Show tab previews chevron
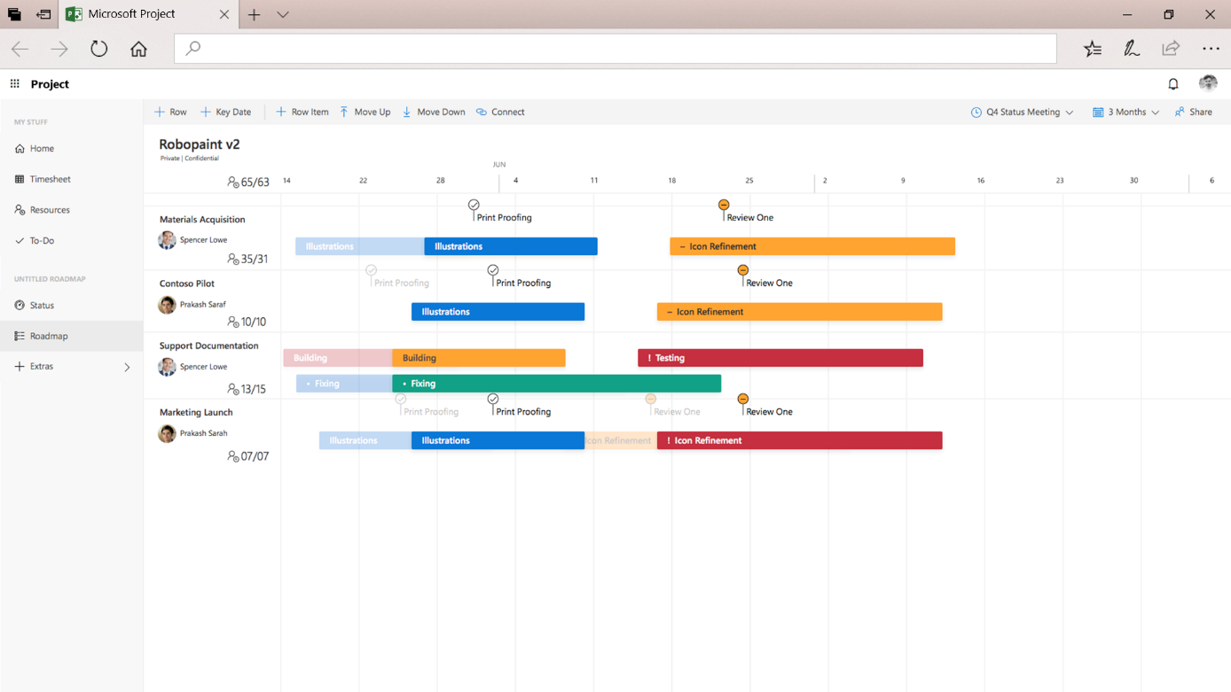Screen dimensions: 1231x692 point(283,14)
